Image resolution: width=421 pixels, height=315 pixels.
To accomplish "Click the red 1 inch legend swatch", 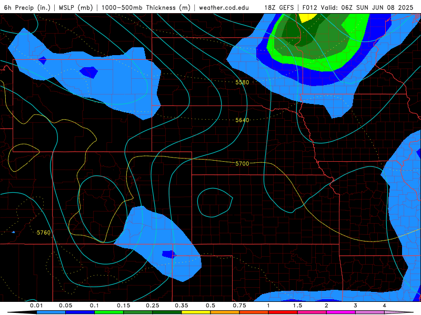I will pyautogui.click(x=283, y=312).
